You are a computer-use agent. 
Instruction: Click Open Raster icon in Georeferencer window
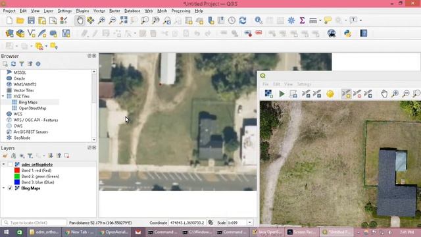point(268,93)
